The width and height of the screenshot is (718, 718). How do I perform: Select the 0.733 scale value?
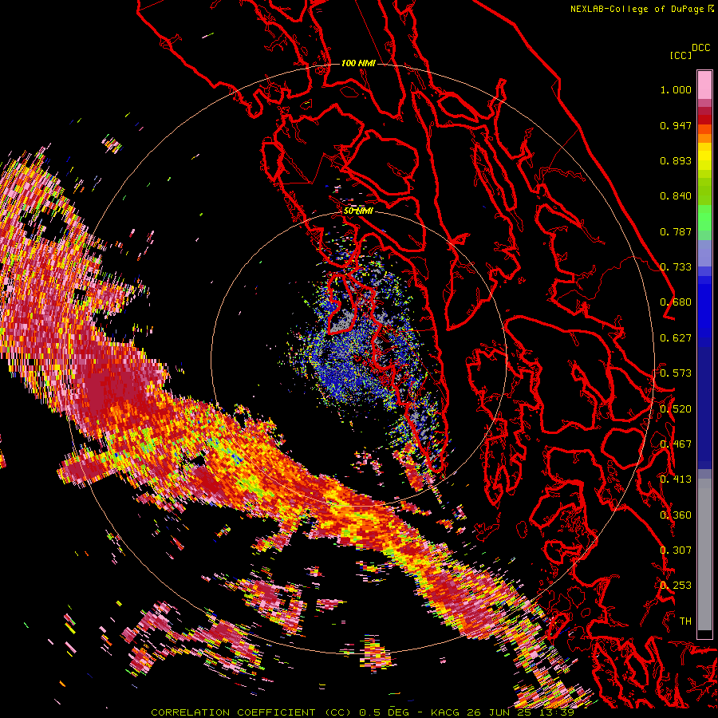pyautogui.click(x=676, y=267)
